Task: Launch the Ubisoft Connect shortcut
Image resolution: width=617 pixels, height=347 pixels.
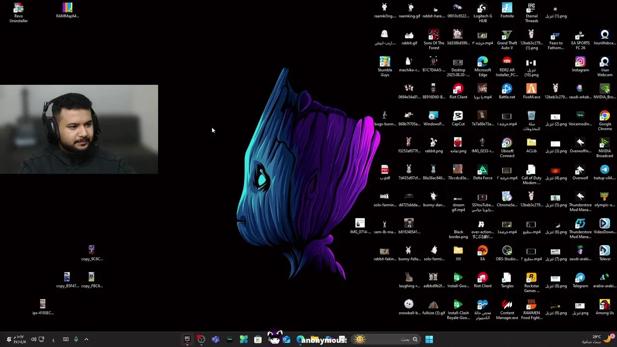Action: point(507,147)
